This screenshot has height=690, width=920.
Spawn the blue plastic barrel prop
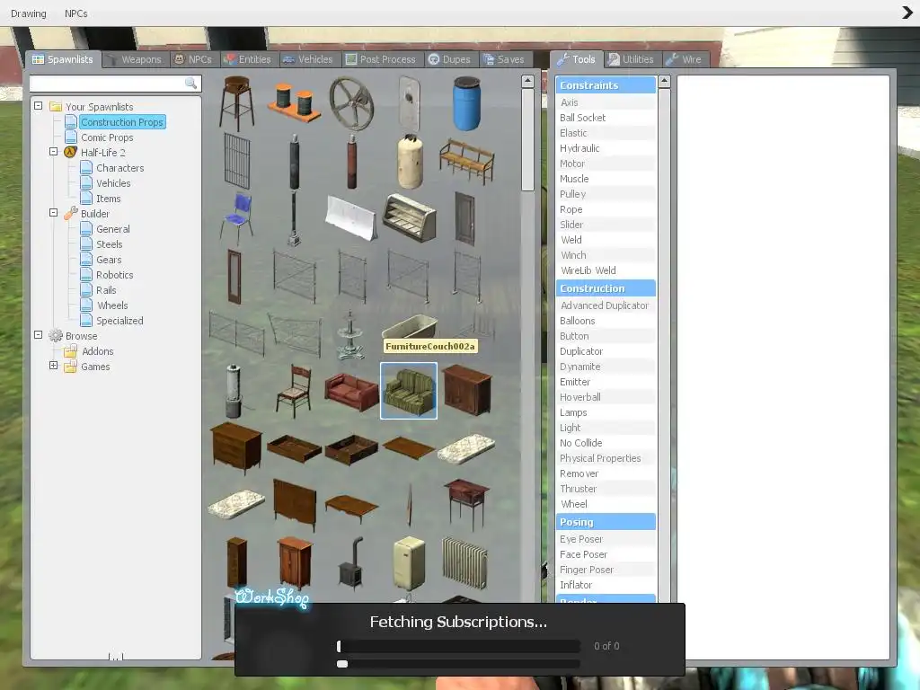click(466, 104)
